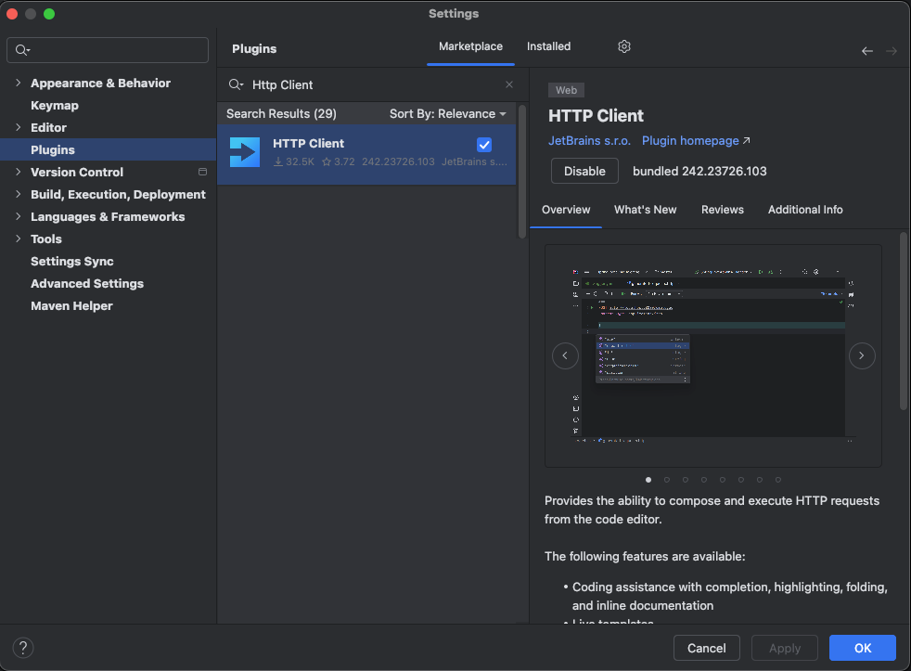Select the first carousel page dot
This screenshot has height=671, width=911.
(648, 480)
